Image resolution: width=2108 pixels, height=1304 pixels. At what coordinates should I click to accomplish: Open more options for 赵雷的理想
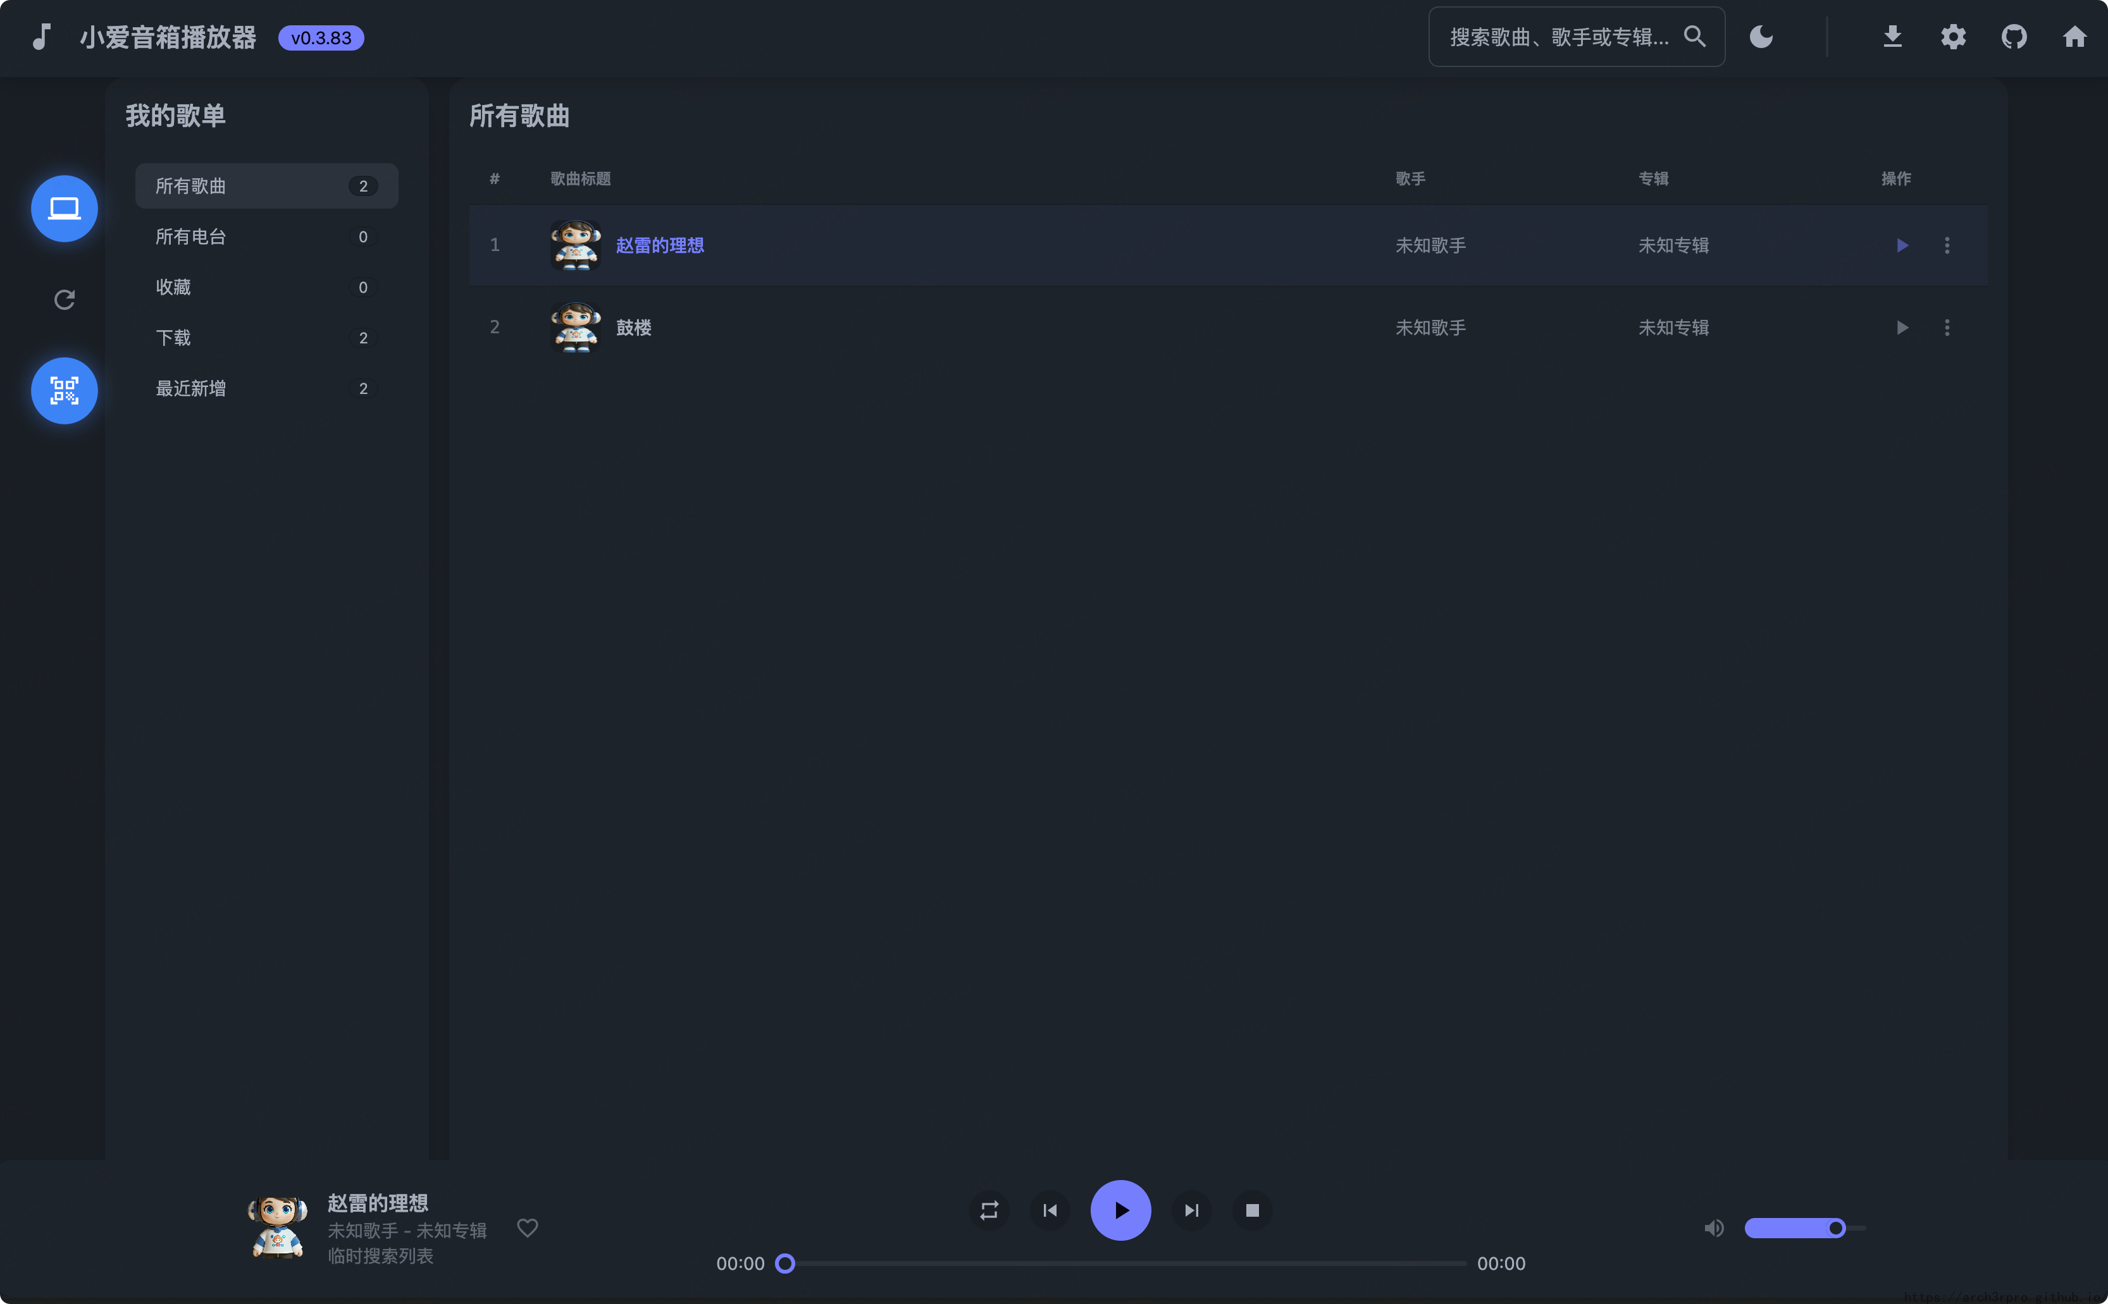[x=1946, y=245]
